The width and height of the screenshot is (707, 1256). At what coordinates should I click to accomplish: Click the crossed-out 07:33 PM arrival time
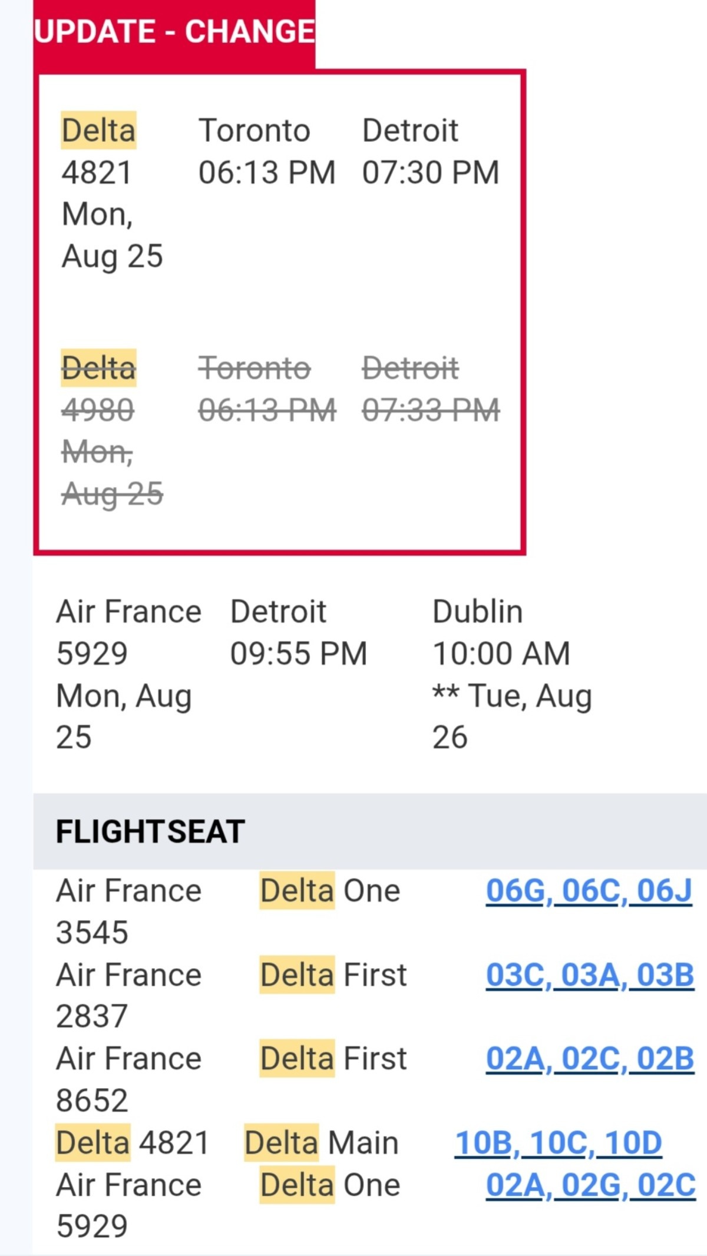point(431,410)
